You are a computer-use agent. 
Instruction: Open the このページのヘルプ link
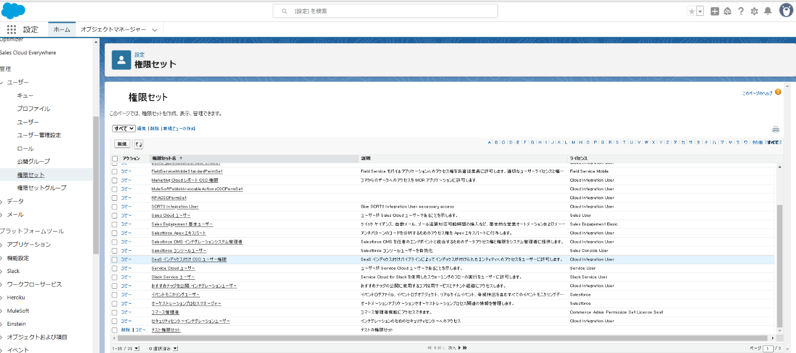pyautogui.click(x=757, y=93)
